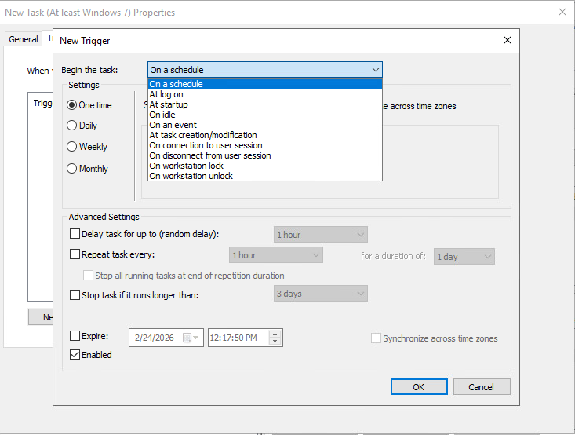Open the random delay 1 hour dropdown

point(321,235)
